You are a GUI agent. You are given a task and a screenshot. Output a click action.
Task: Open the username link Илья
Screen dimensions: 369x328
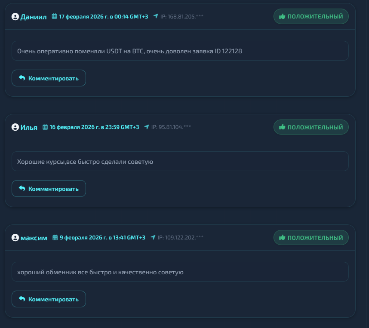(29, 128)
